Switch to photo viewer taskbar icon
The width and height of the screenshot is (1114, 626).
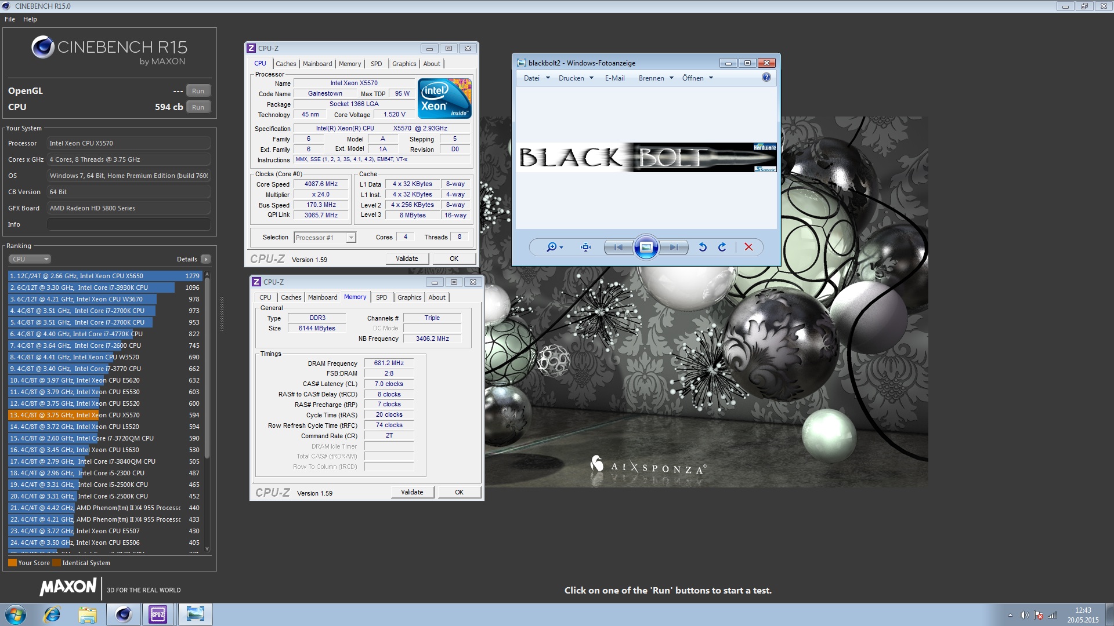(196, 614)
